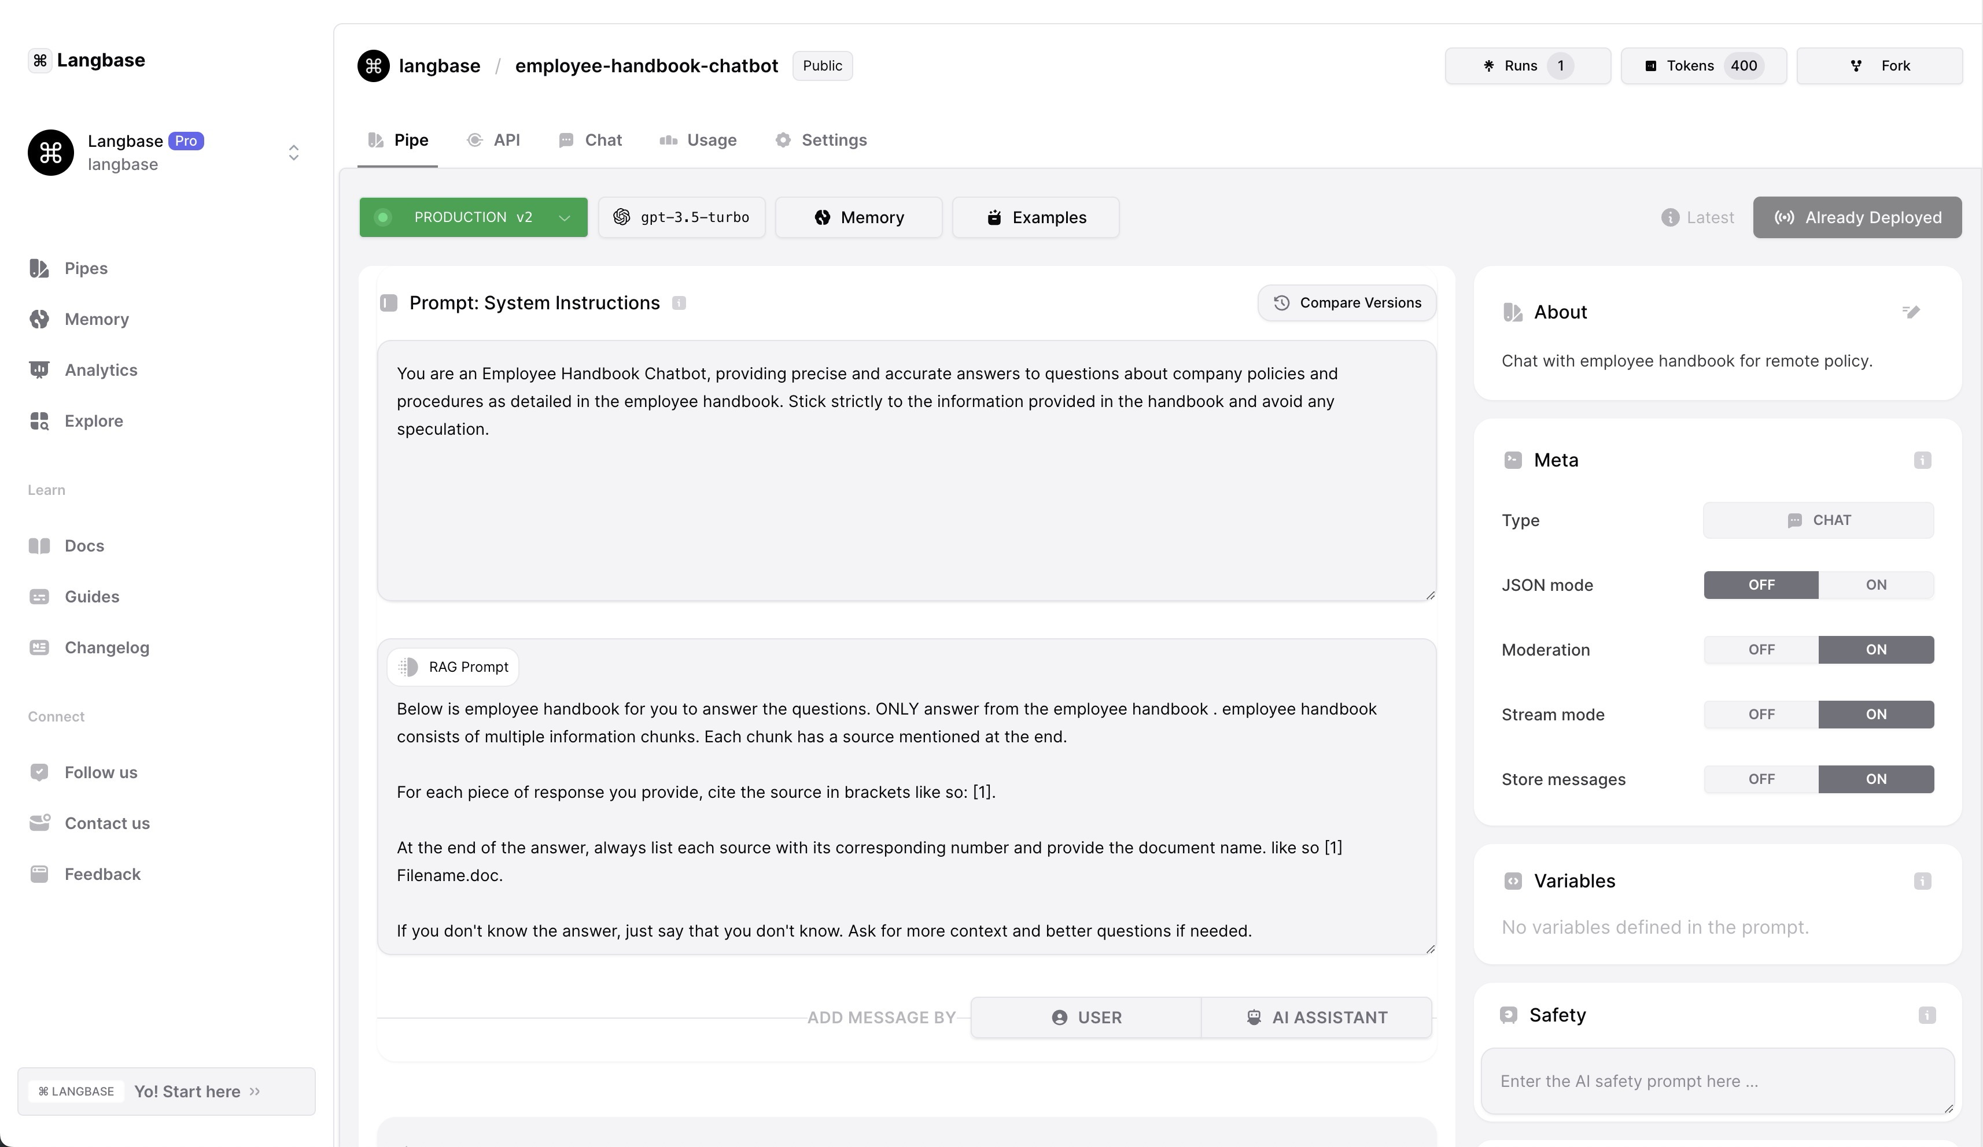
Task: Click the About section edit pencil icon
Action: click(x=1911, y=312)
